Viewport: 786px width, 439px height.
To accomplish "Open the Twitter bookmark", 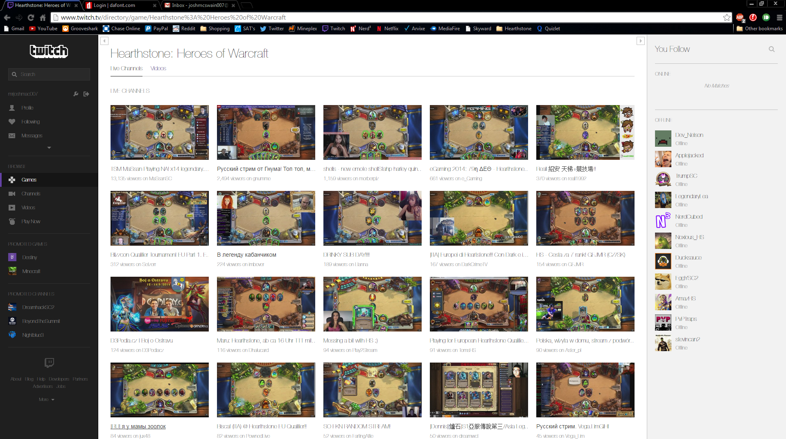I will [272, 29].
